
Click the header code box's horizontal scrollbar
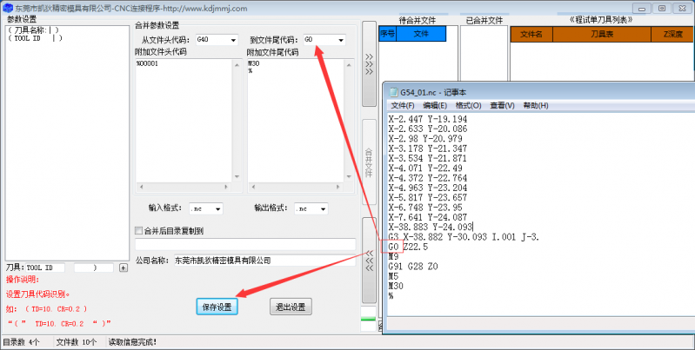(x=184, y=188)
